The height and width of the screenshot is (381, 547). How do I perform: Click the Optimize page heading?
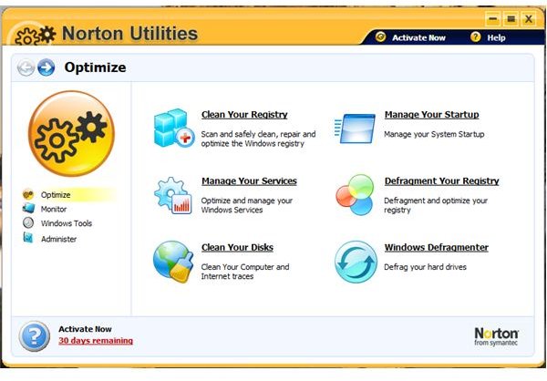95,67
